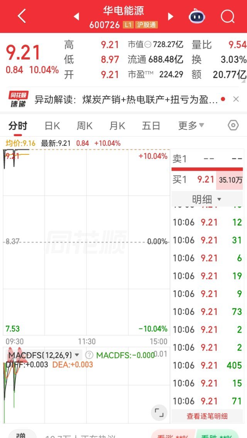
Task: Tap the 市值 info icon
Action: coord(148,44)
